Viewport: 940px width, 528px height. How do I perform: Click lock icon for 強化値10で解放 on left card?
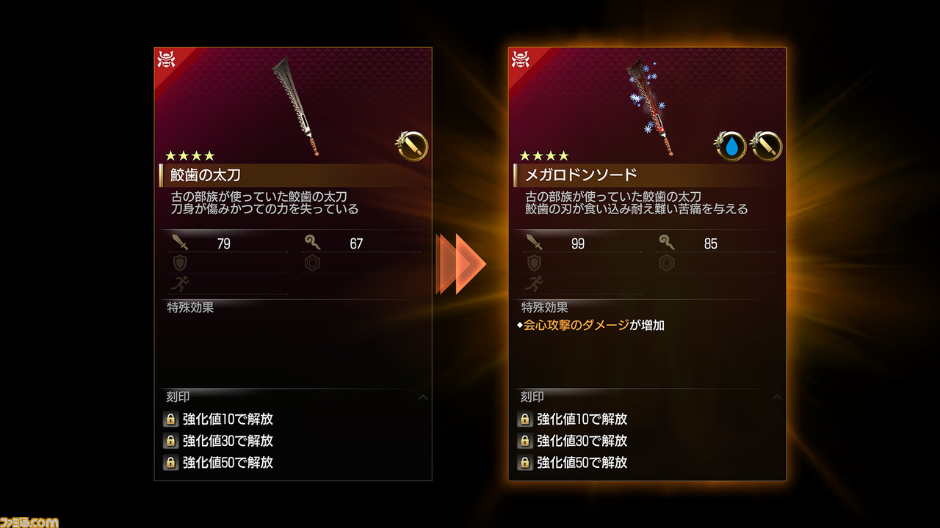click(x=170, y=419)
